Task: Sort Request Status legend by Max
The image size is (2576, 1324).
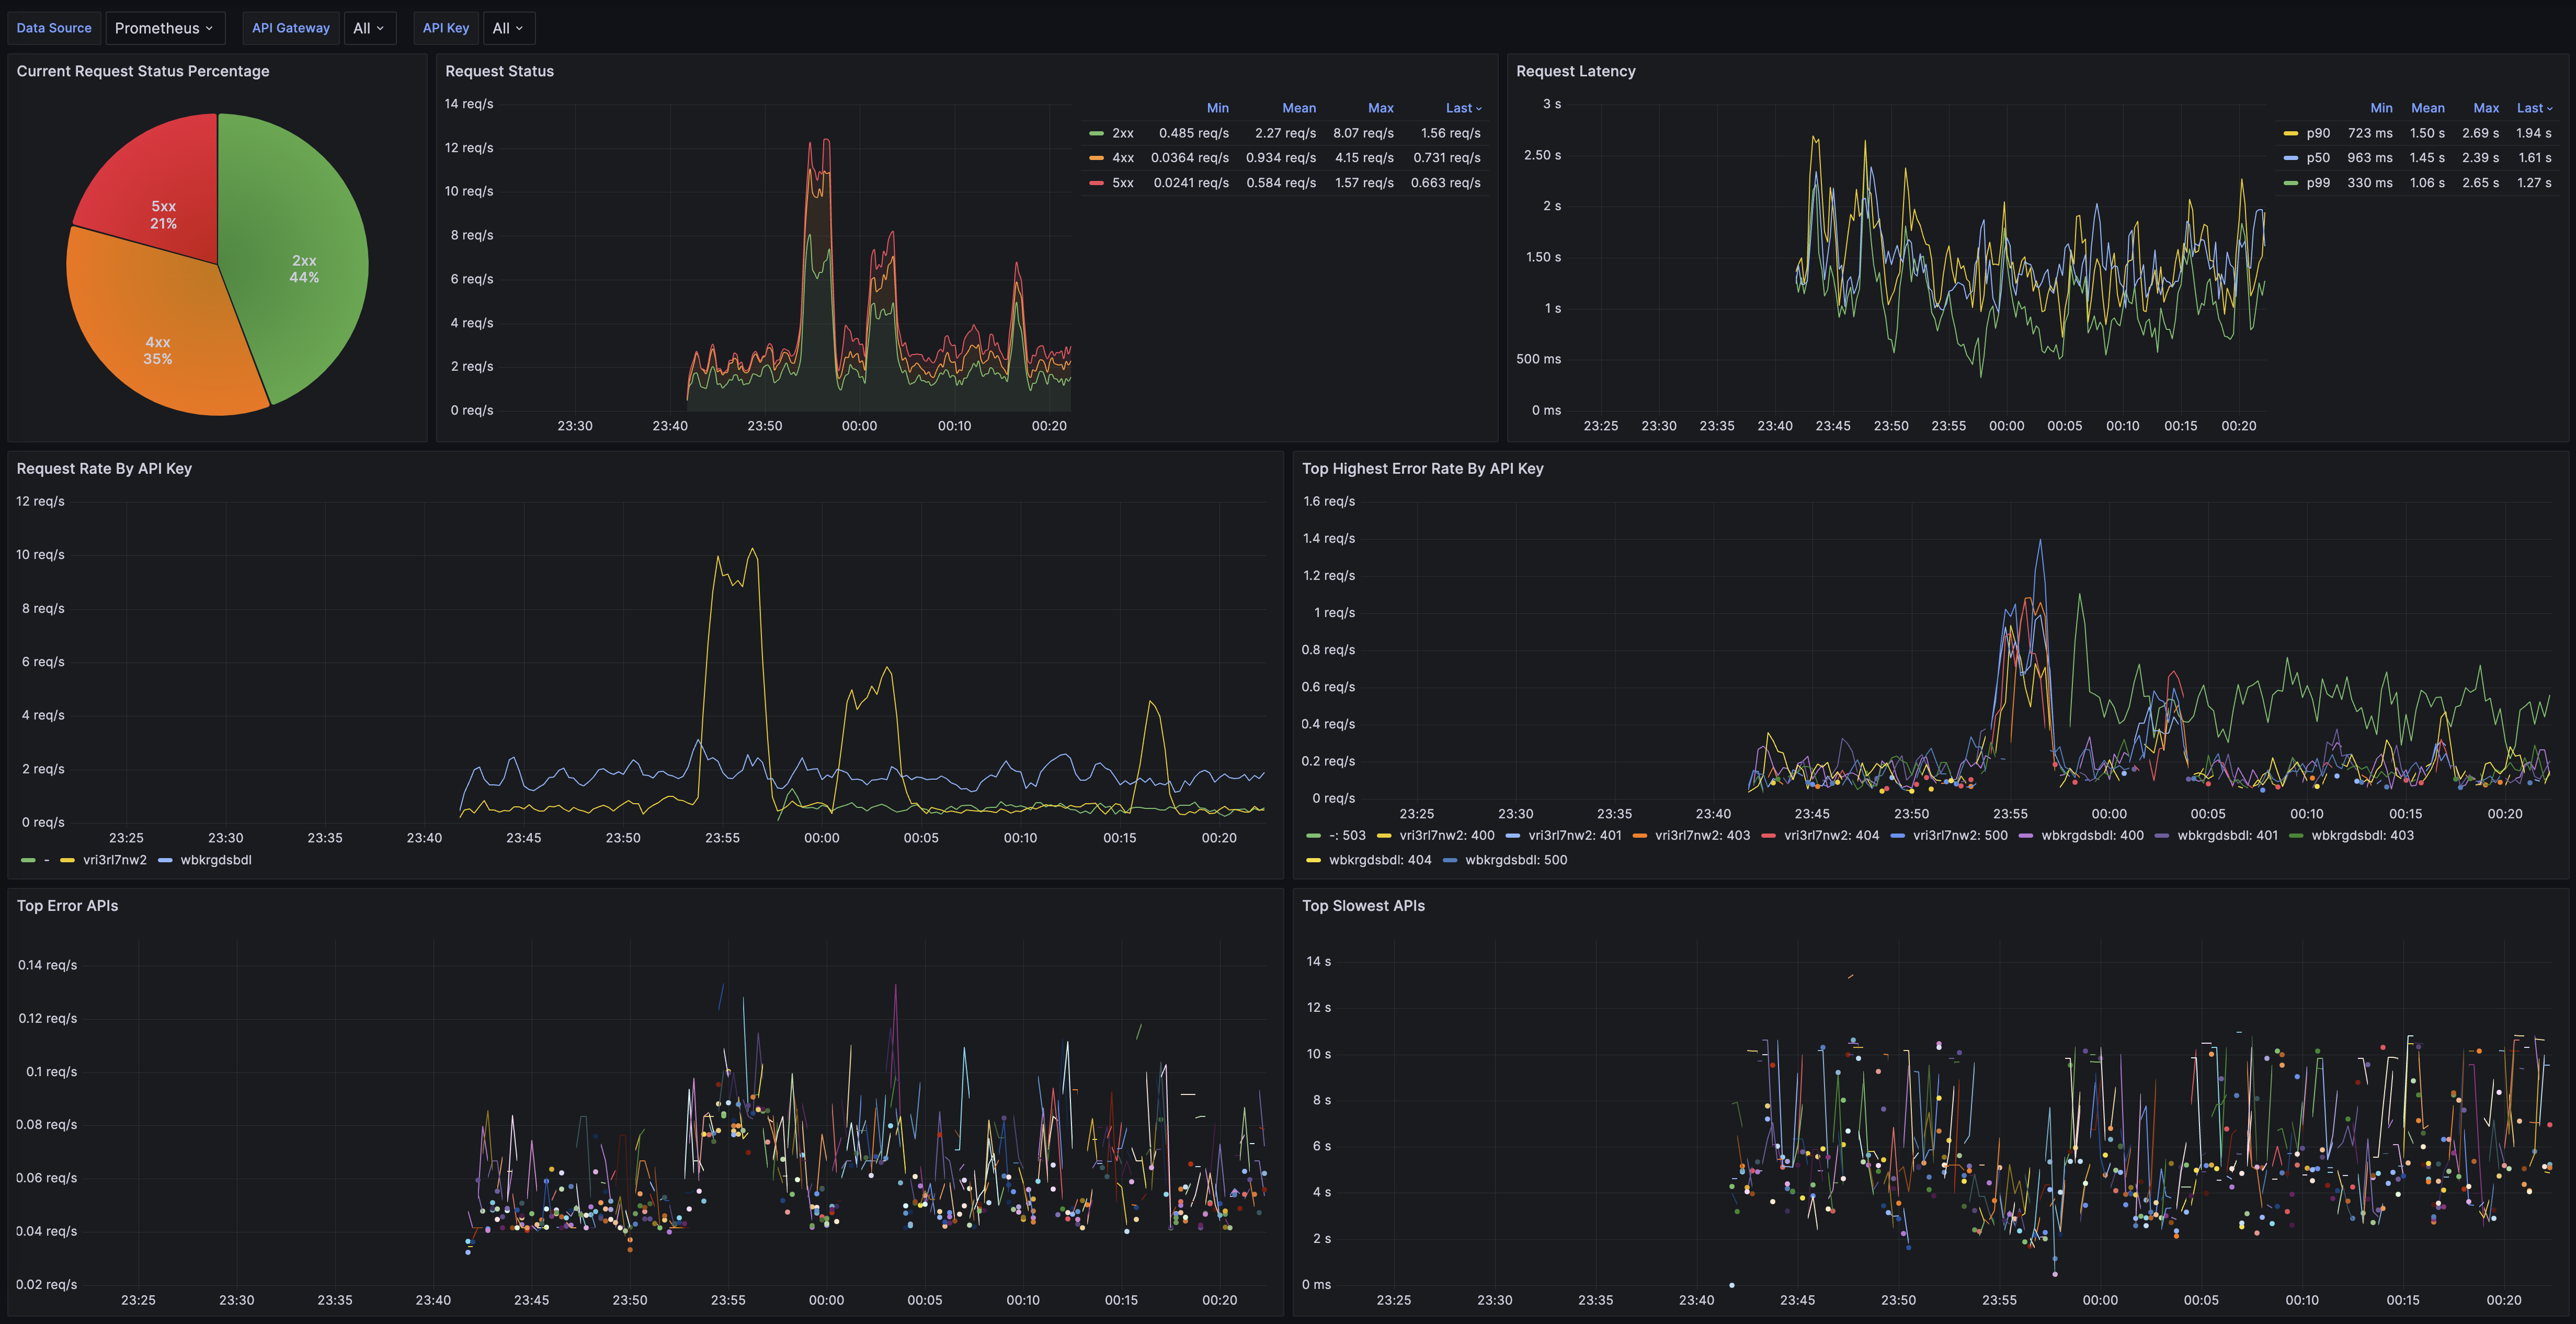Action: point(1380,108)
